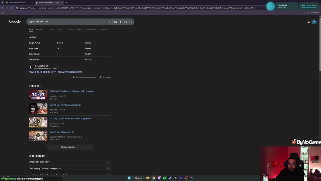
Task: Go to the Google homepage logo
Action: point(15,21)
